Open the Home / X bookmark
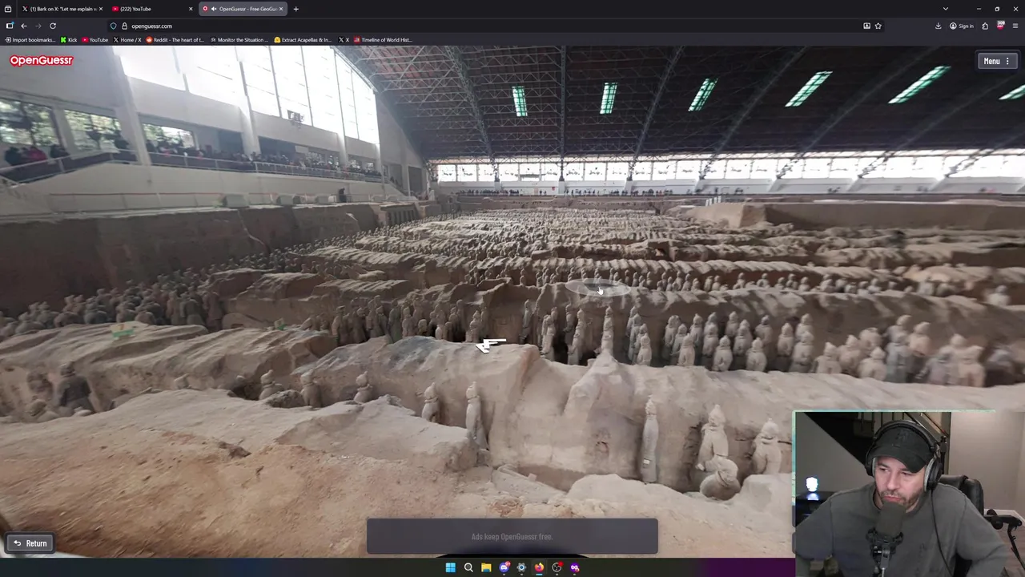The height and width of the screenshot is (577, 1025). point(127,39)
